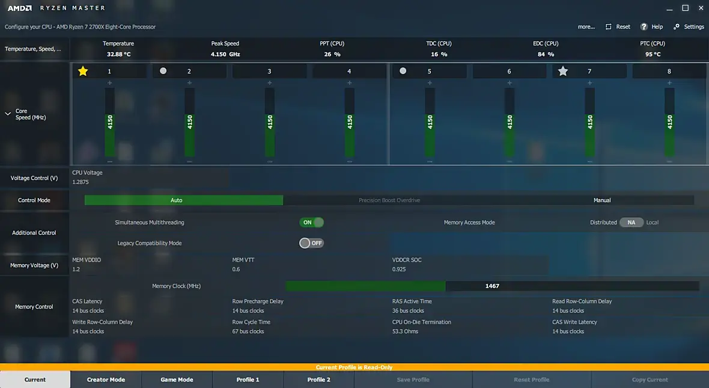Decrease core 1 speed with minus
Image resolution: width=709 pixels, height=388 pixels.
[x=110, y=161]
